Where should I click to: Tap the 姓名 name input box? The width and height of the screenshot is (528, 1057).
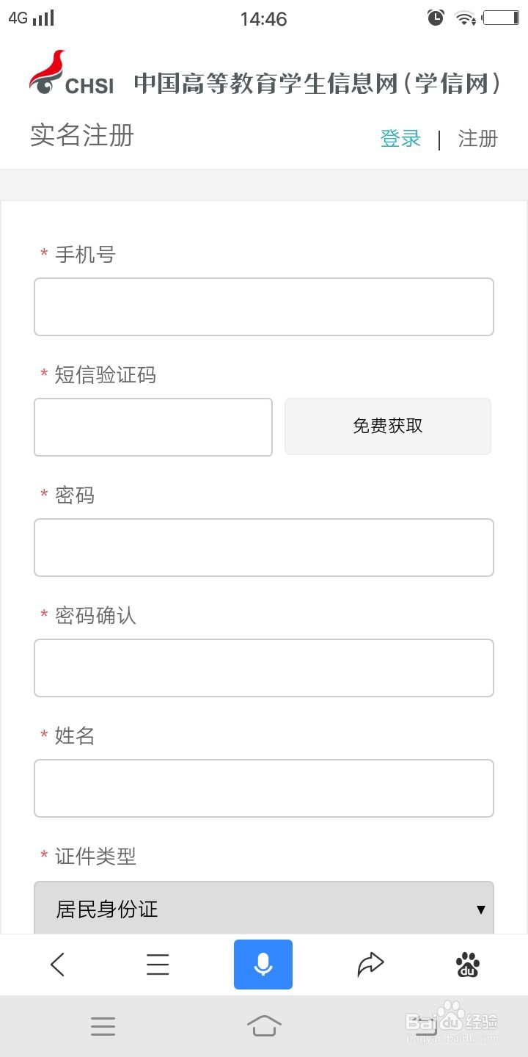(x=263, y=788)
